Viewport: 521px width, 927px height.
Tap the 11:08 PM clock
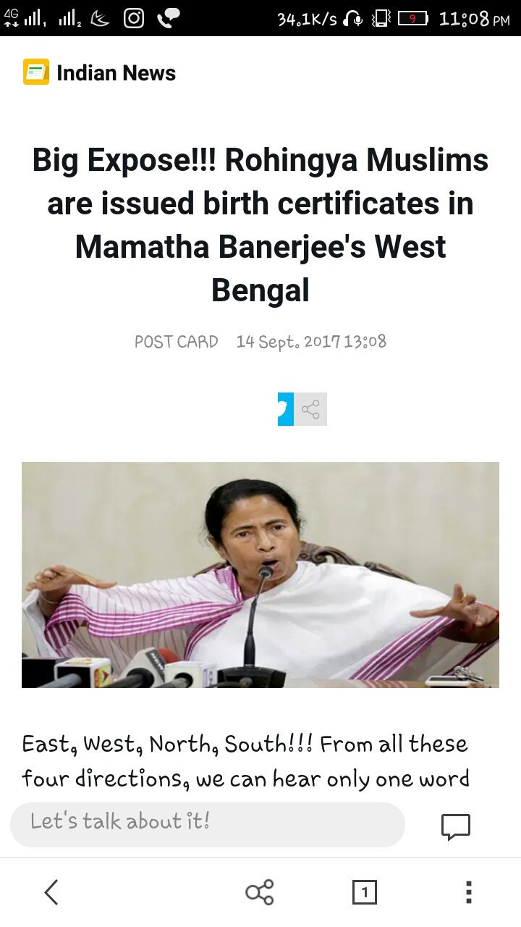[x=474, y=19]
